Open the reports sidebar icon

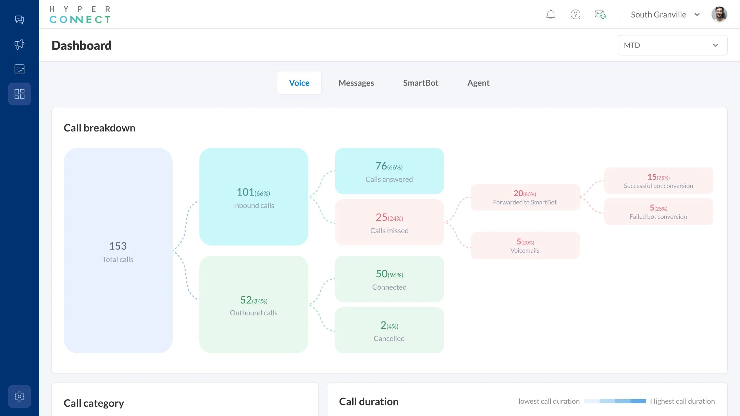click(20, 70)
